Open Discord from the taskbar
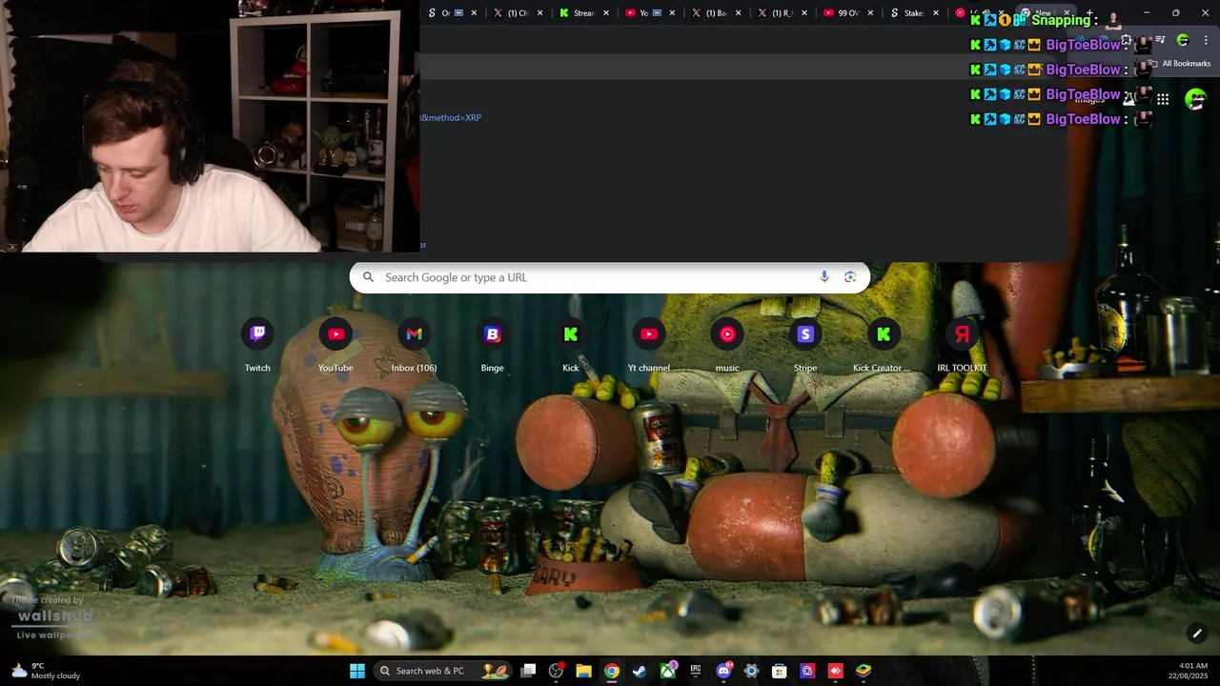Viewport: 1220px width, 686px height. click(723, 671)
